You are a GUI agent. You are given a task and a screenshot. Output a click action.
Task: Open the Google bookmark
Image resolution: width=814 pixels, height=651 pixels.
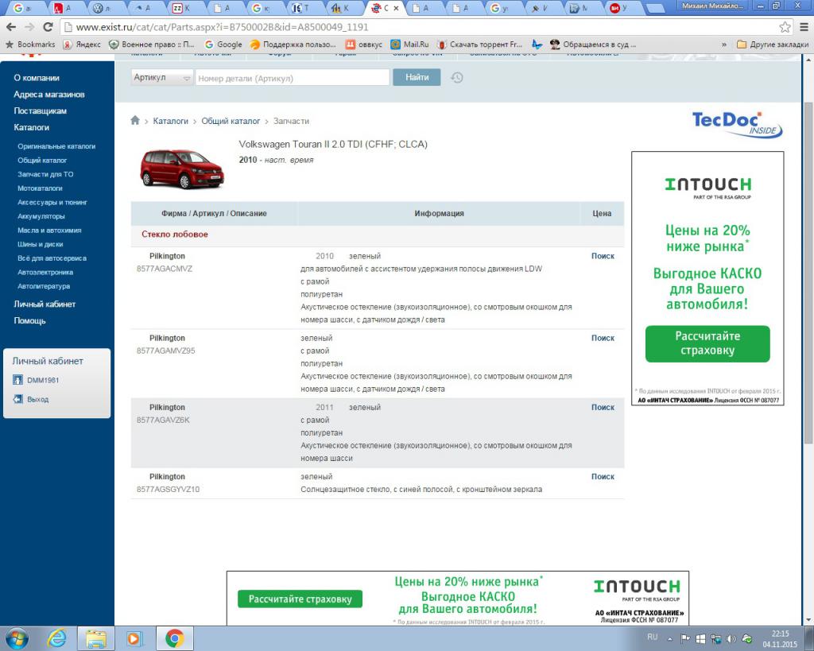coord(223,45)
